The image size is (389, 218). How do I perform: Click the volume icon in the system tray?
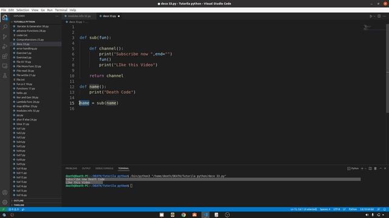(367, 215)
